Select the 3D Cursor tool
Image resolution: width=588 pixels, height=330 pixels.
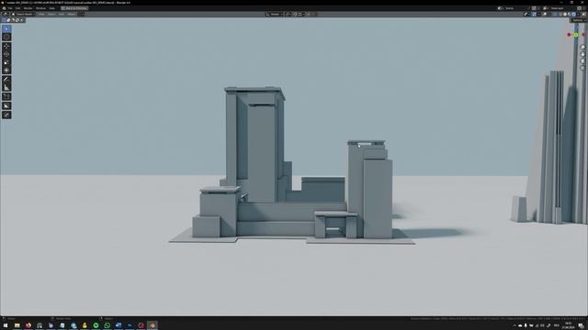(x=6, y=37)
